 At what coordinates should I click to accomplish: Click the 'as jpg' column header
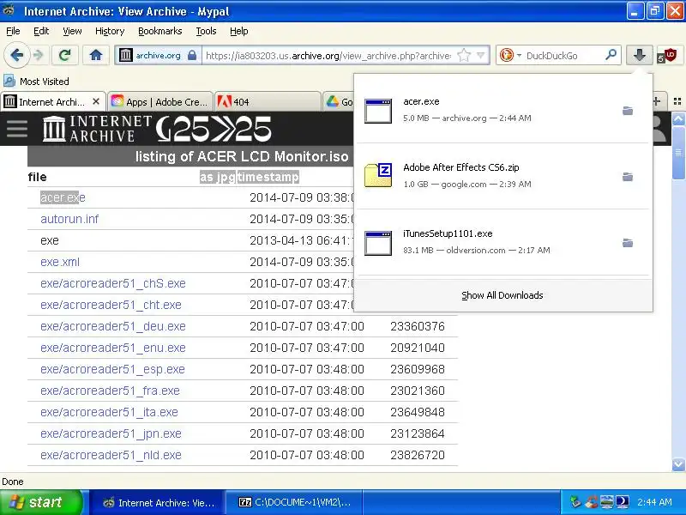click(x=218, y=177)
